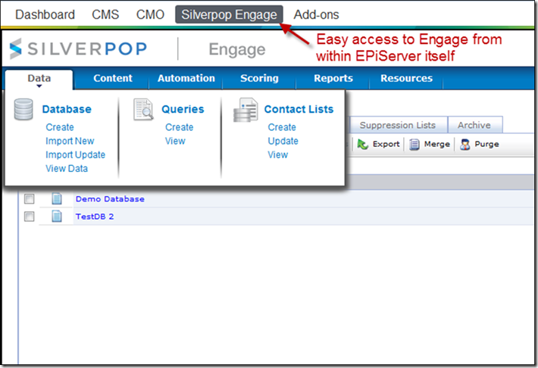The image size is (538, 368).
Task: Click the Contact Lists heading link
Action: 299,109
